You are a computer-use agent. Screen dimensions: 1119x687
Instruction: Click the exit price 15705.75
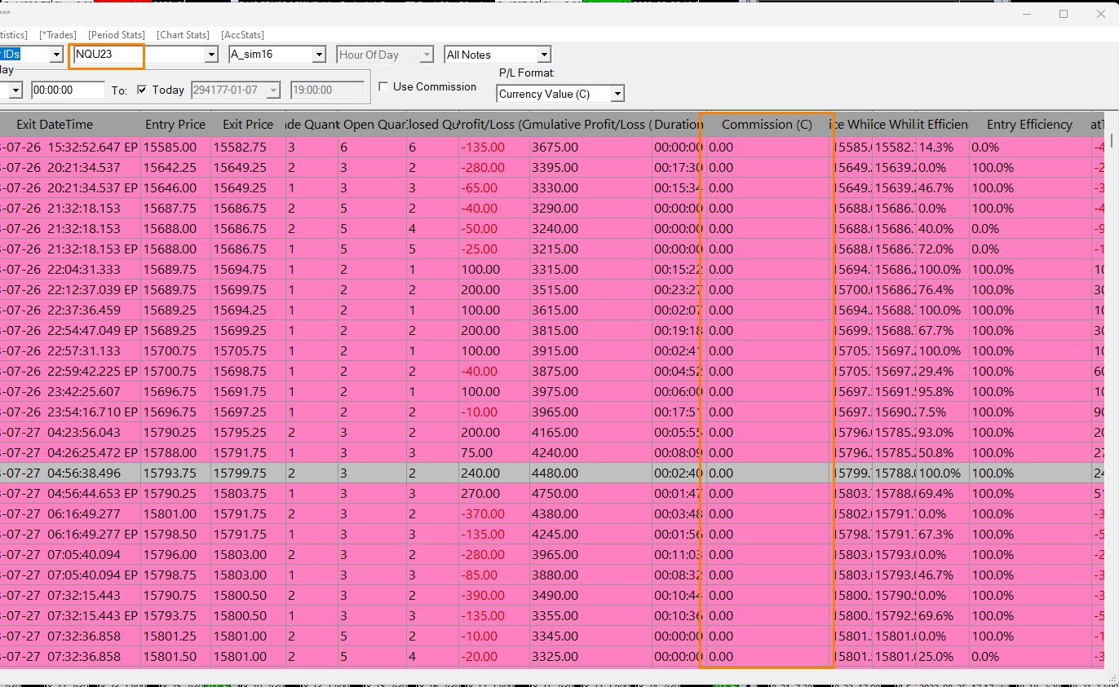(x=240, y=351)
